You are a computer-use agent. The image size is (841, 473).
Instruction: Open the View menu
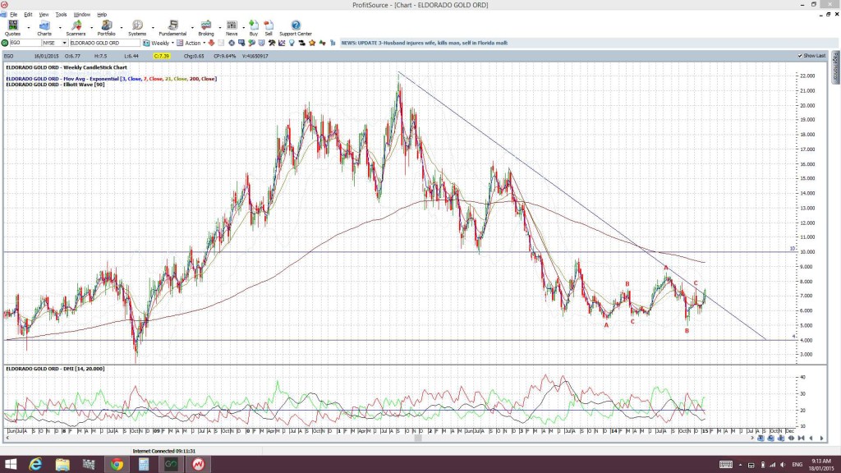44,15
